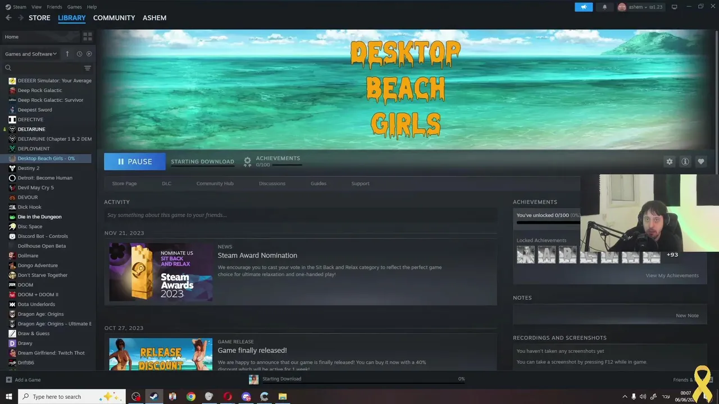The image size is (719, 404).
Task: Sort library by the up arrow icon
Action: 67,54
